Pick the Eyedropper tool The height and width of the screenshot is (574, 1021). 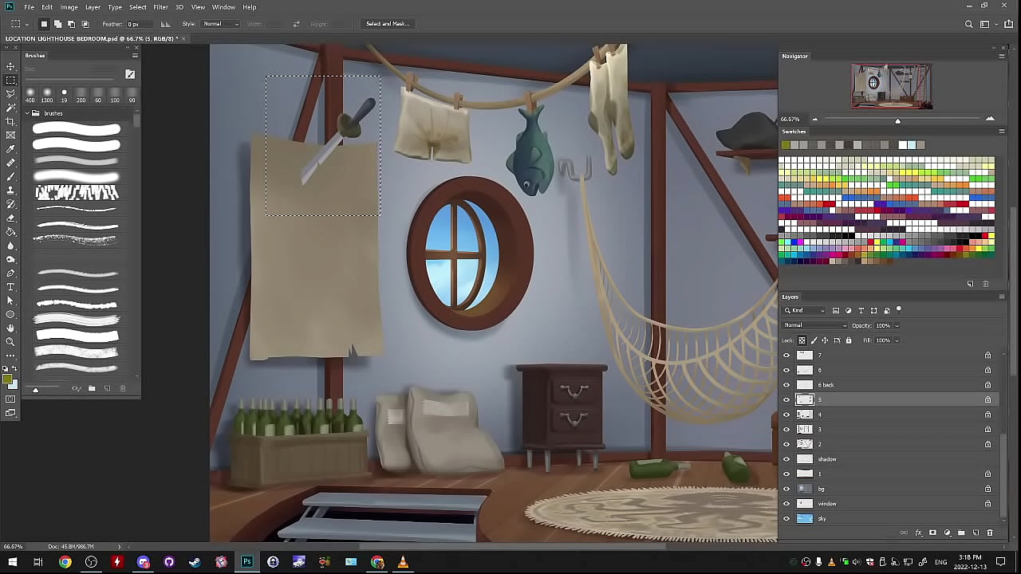(x=10, y=149)
